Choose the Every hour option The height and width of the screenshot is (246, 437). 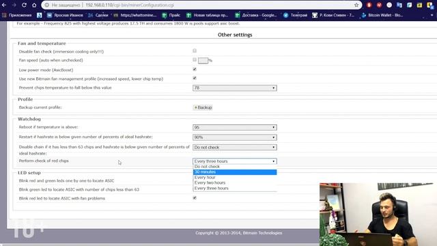(235, 178)
